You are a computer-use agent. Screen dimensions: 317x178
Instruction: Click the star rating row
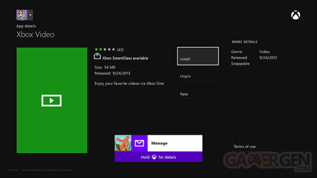click(x=105, y=49)
